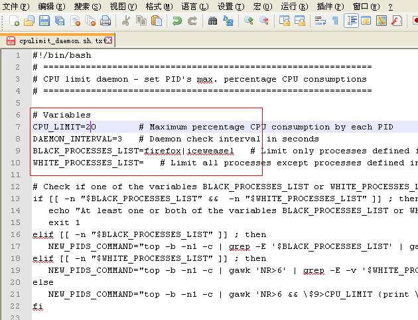Toggle show all characters pilcrow icon
The image size is (418, 320).
click(x=335, y=21)
